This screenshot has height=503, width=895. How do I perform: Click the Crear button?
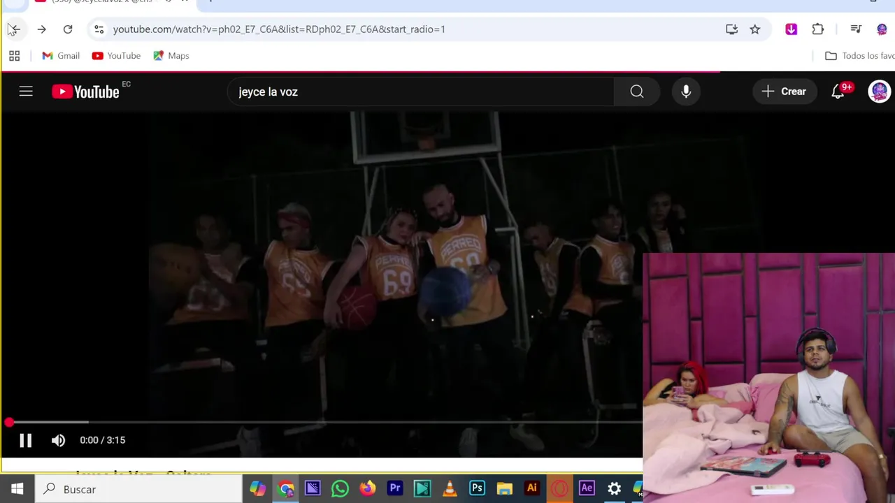pyautogui.click(x=784, y=92)
